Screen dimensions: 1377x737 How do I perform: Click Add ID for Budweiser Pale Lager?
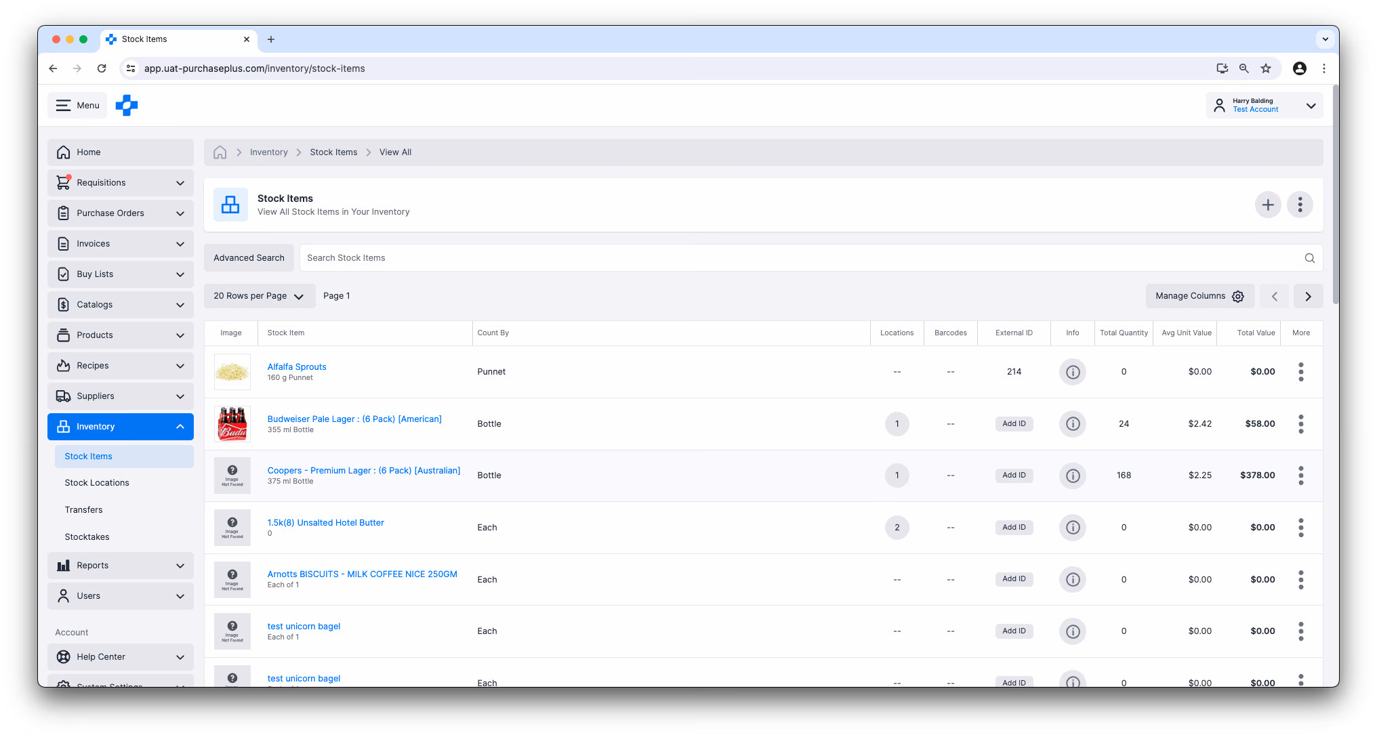pyautogui.click(x=1014, y=424)
